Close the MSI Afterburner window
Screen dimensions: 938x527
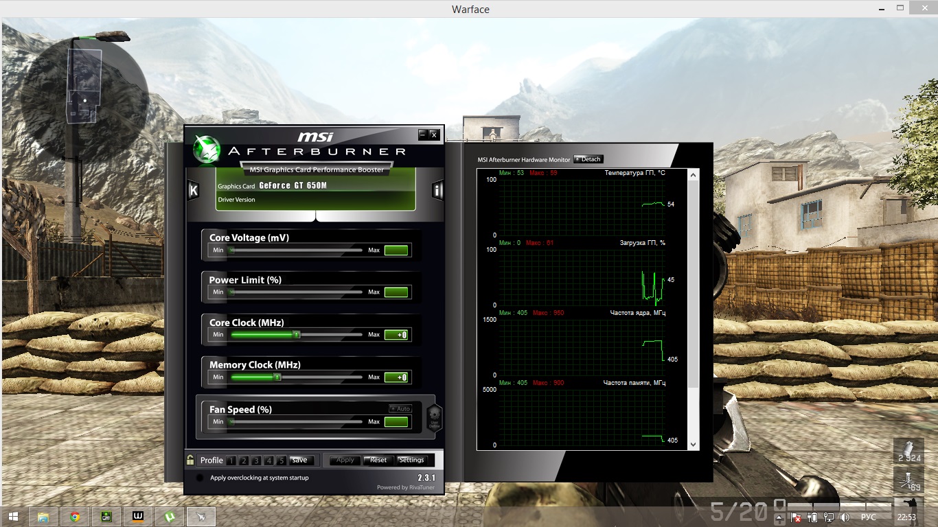[x=434, y=135]
